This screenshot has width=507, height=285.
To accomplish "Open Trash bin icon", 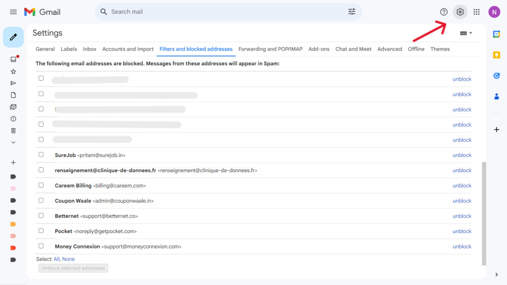I will point(13,131).
